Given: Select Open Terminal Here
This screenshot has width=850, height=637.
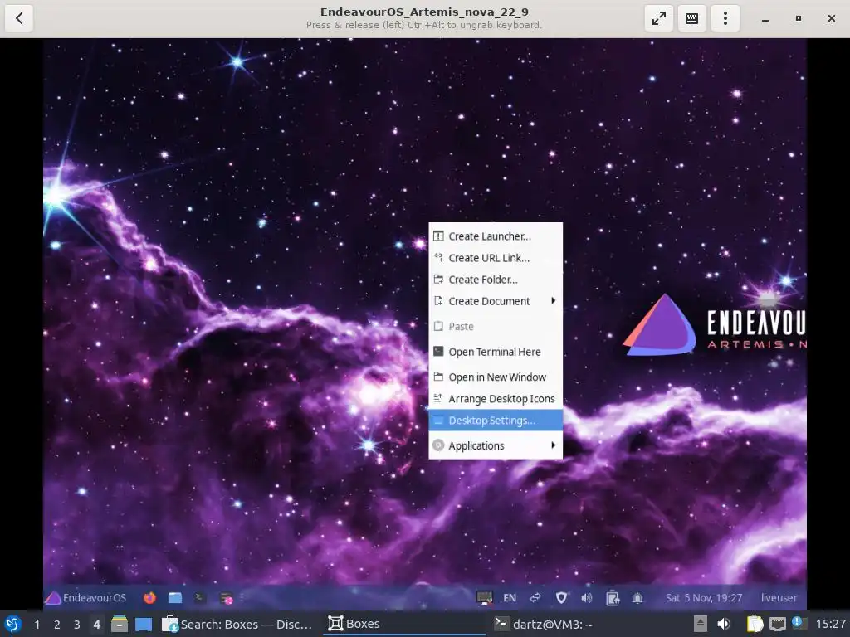Looking at the screenshot, I should (496, 352).
